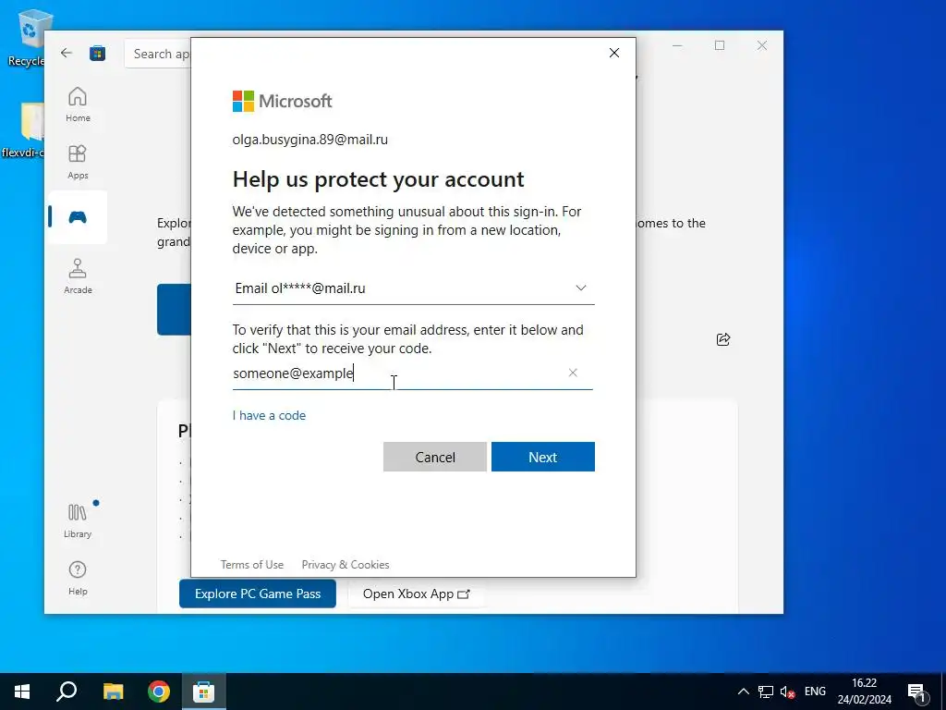Viewport: 946px width, 710px height.
Task: Click the Cancel button
Action: point(435,457)
